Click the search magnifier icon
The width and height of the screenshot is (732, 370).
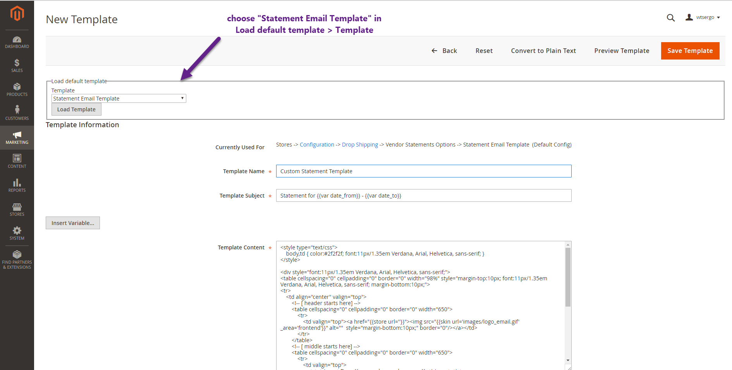[x=671, y=18]
